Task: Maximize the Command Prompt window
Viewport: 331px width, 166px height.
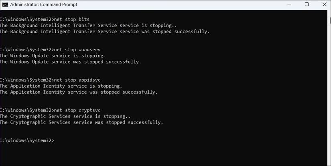Action: point(307,4)
